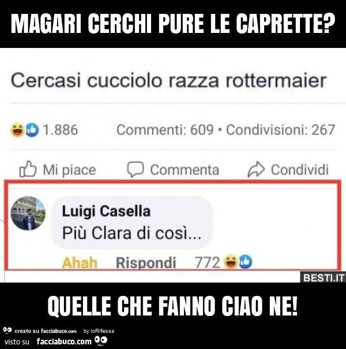The height and width of the screenshot is (349, 346).
Task: Click Rispondi to reply to comment
Action: click(146, 263)
